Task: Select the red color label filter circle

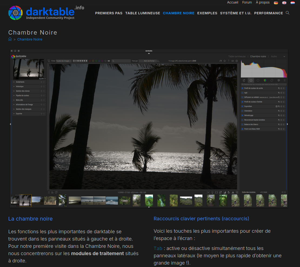Action: (x=90, y=61)
